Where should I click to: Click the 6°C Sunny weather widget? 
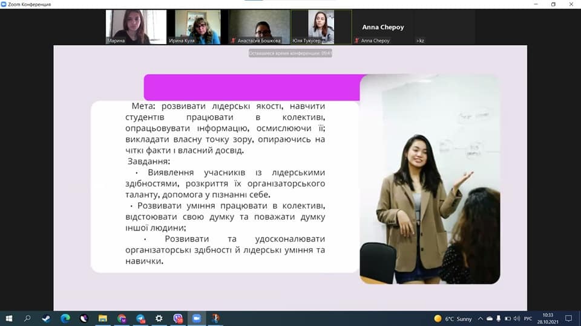point(454,318)
